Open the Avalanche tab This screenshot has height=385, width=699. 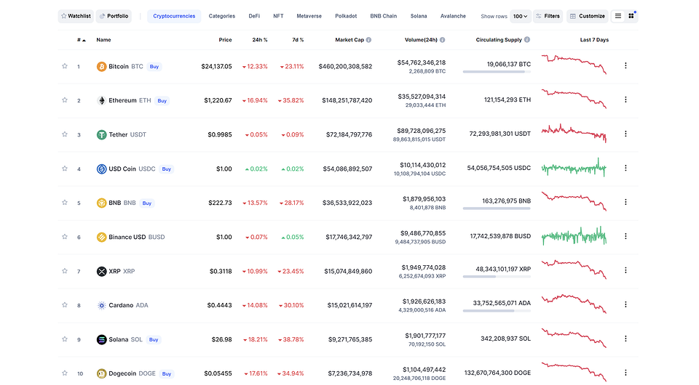(x=453, y=16)
